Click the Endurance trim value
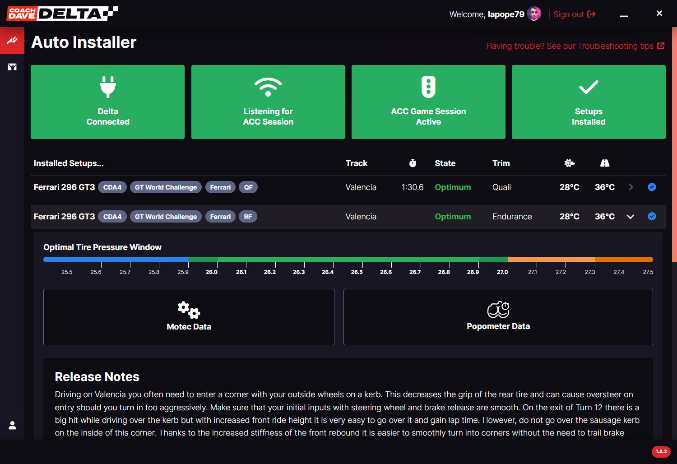Image resolution: width=677 pixels, height=464 pixels. coord(512,217)
